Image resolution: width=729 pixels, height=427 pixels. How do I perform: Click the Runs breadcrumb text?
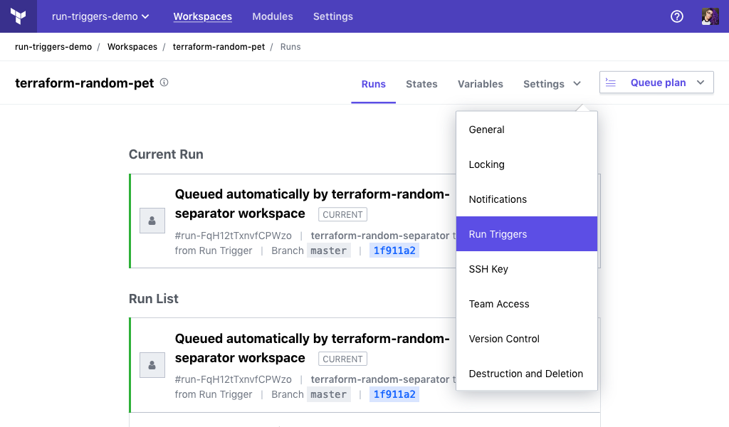coord(290,47)
